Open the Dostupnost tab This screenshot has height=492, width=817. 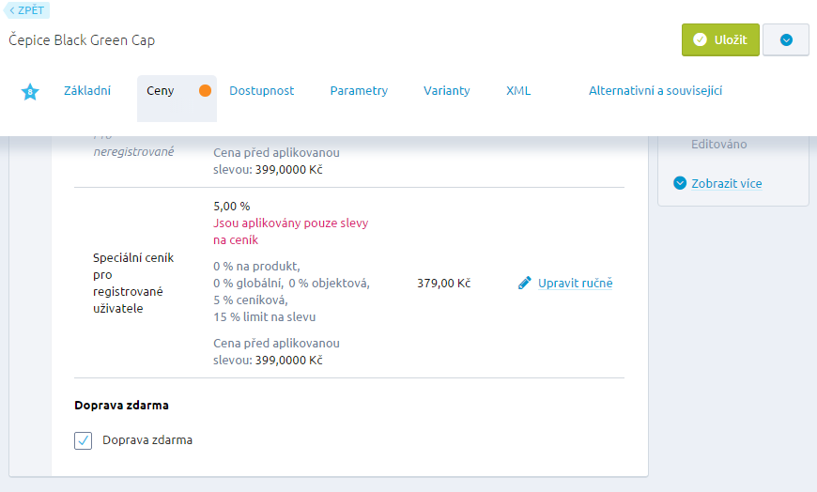pyautogui.click(x=262, y=91)
